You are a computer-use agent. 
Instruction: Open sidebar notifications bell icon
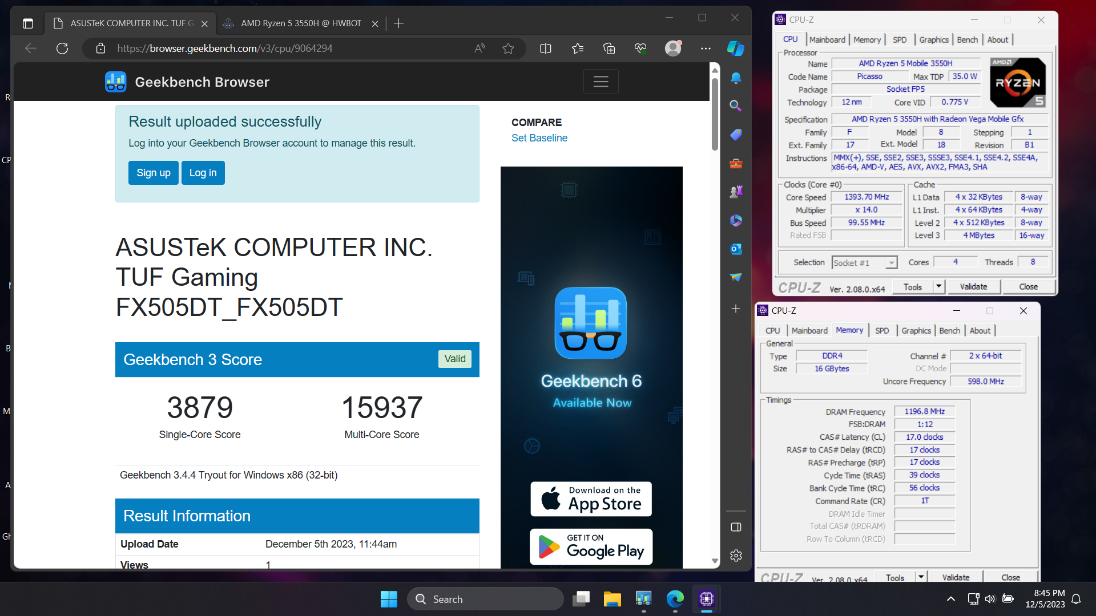(736, 78)
